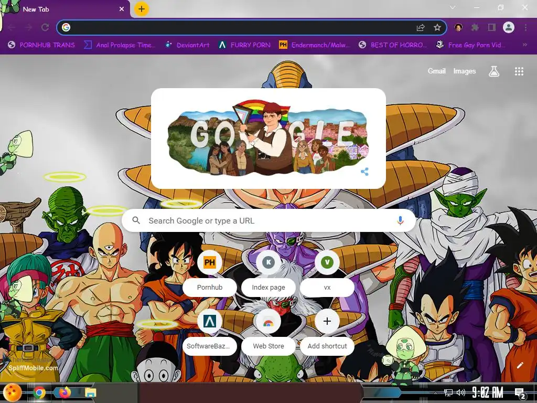Open the Chrome profile avatar

509,27
